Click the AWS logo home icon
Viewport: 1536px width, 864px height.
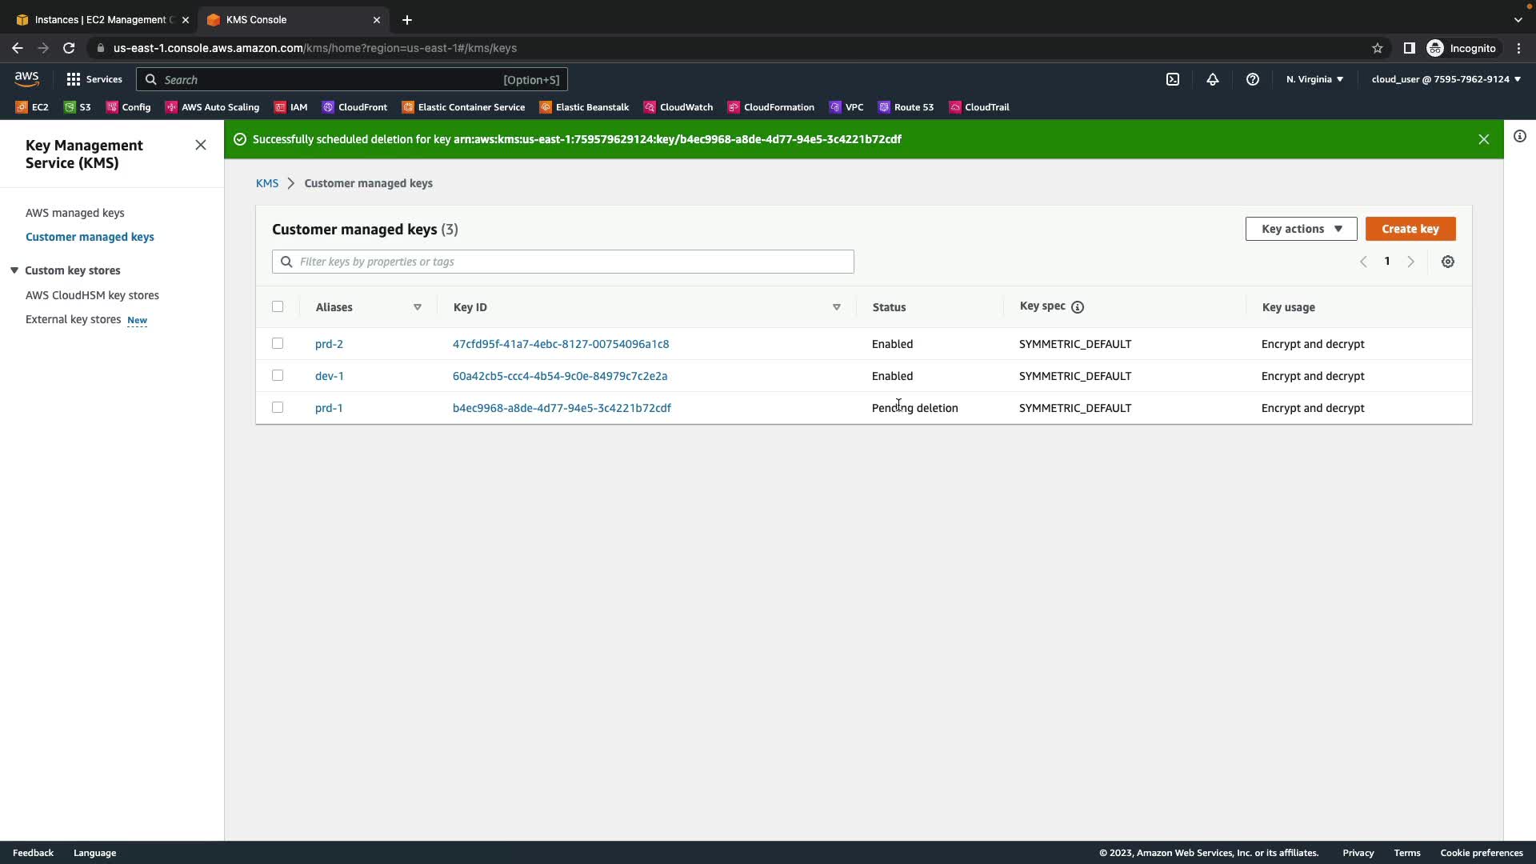pos(26,78)
